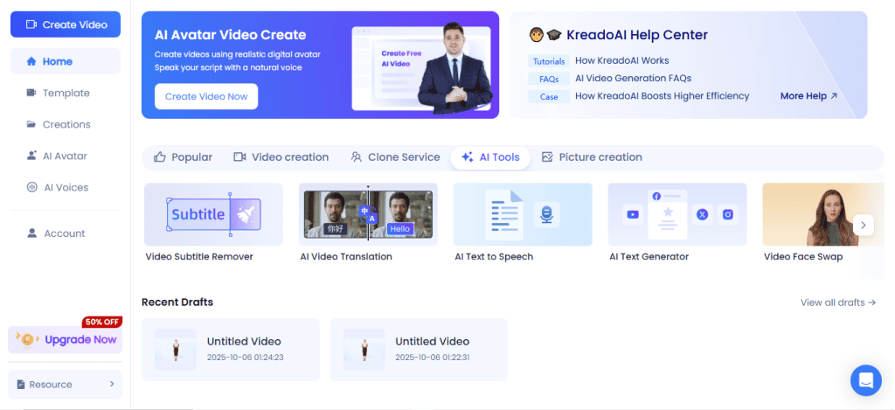Open AI Avatar from the sidebar
Screen dimensions: 895x410
[x=66, y=156]
